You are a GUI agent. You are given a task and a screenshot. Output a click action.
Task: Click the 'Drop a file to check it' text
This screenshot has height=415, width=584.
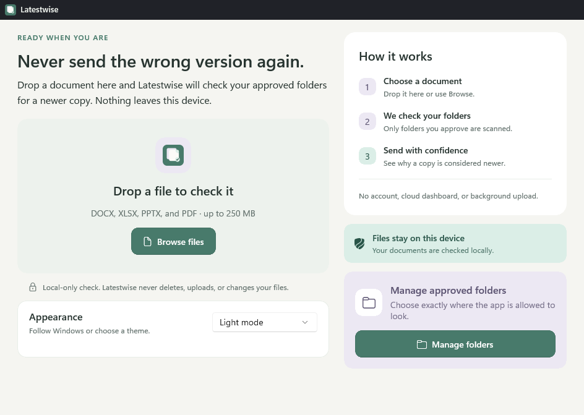pyautogui.click(x=173, y=191)
